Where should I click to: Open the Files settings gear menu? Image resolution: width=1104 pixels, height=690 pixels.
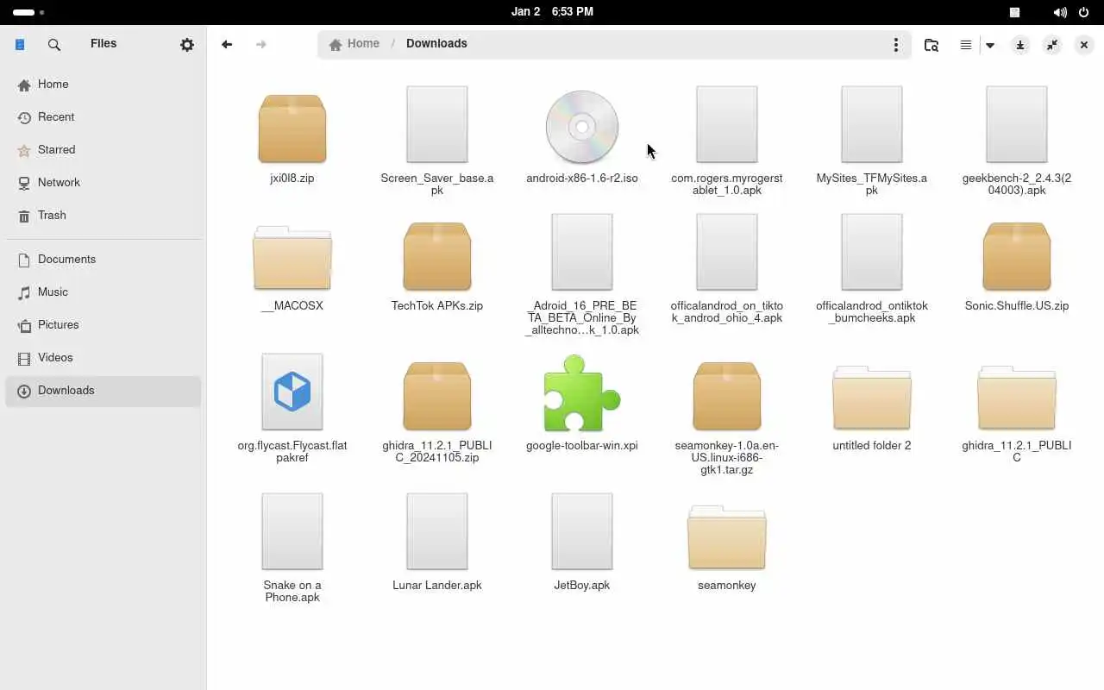(187, 45)
